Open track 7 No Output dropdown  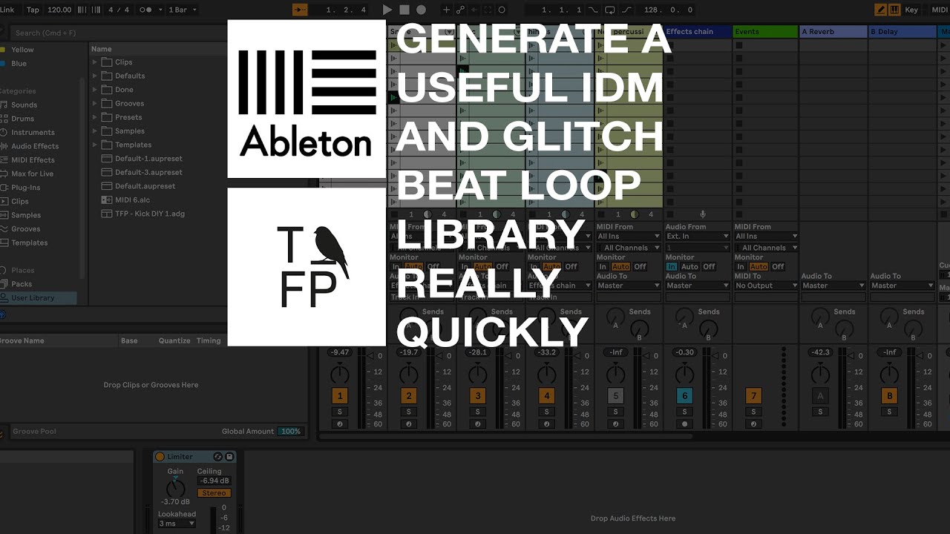click(x=766, y=286)
